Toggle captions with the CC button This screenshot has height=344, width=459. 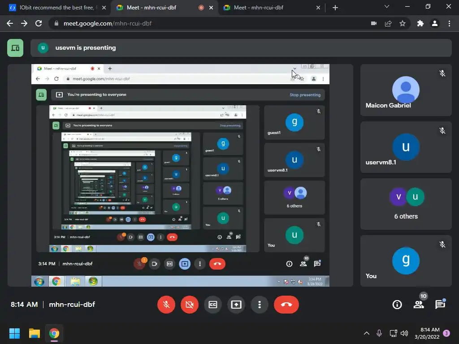[213, 305]
